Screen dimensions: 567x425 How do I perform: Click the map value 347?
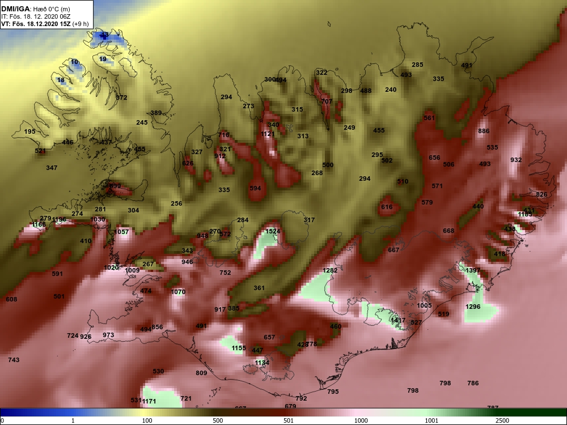[52, 168]
